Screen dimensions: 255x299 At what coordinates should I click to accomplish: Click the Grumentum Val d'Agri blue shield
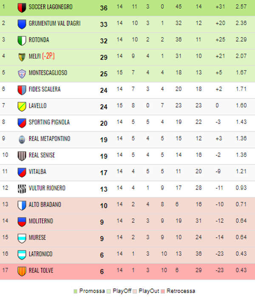coord(22,24)
